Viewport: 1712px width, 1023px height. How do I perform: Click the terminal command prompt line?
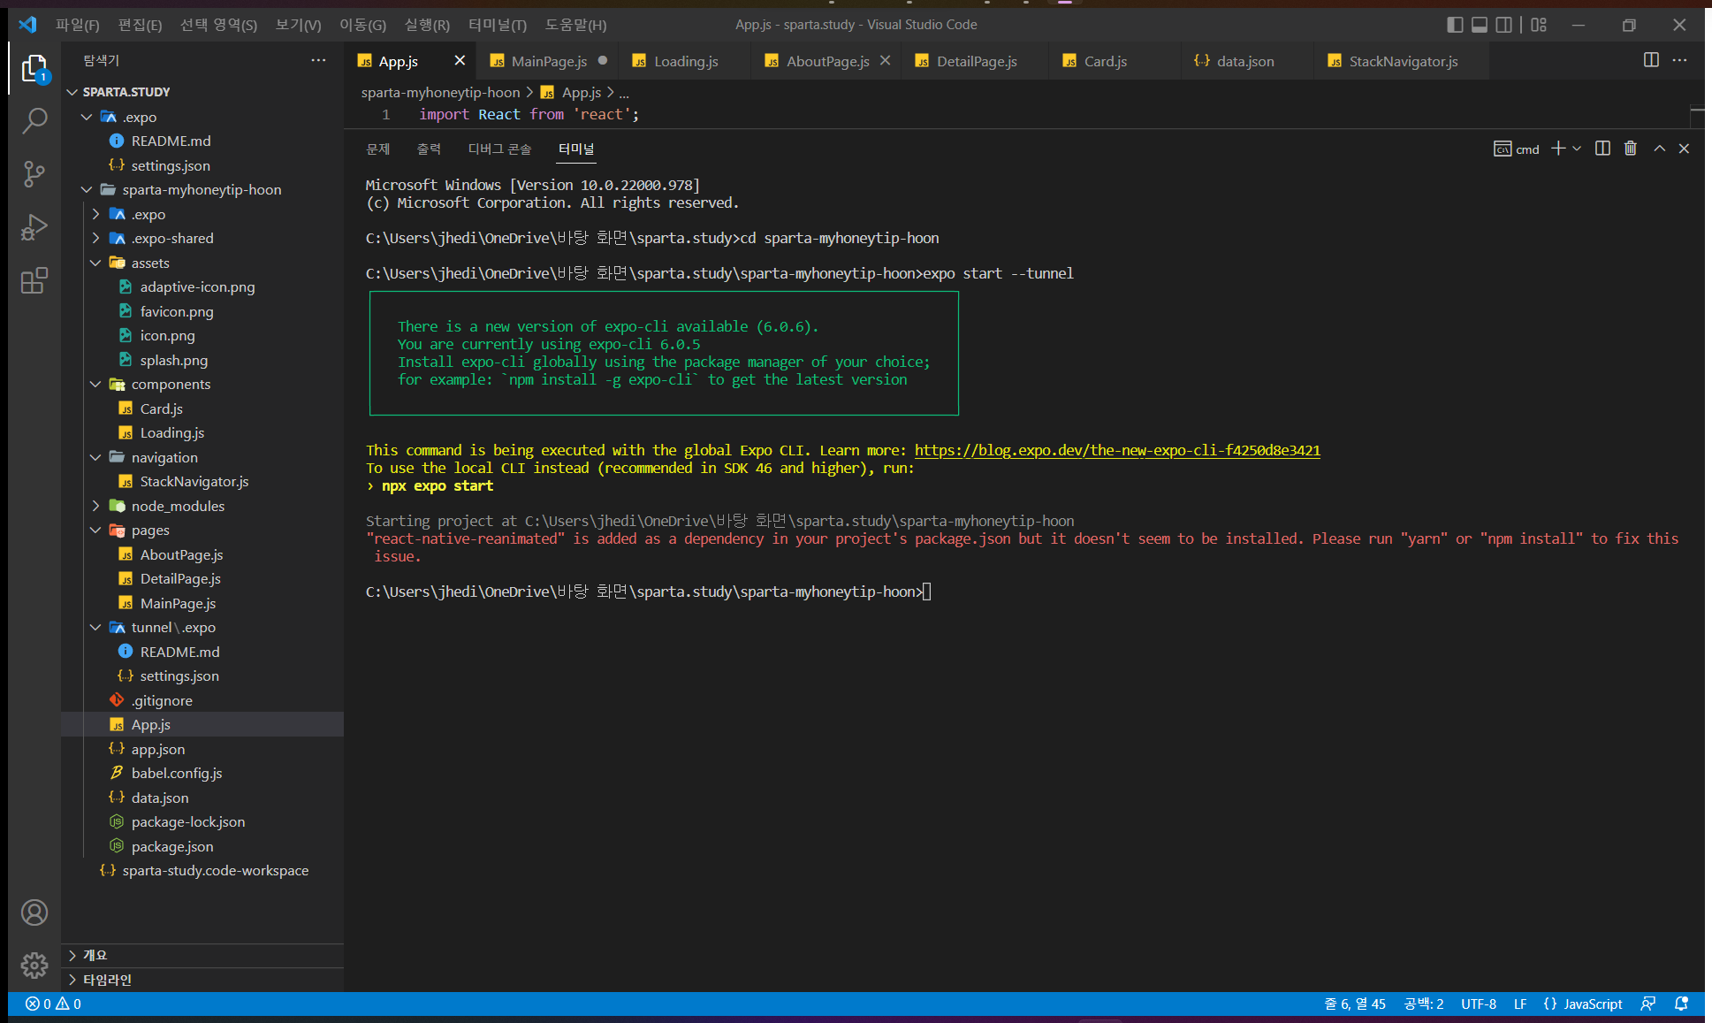coord(648,592)
